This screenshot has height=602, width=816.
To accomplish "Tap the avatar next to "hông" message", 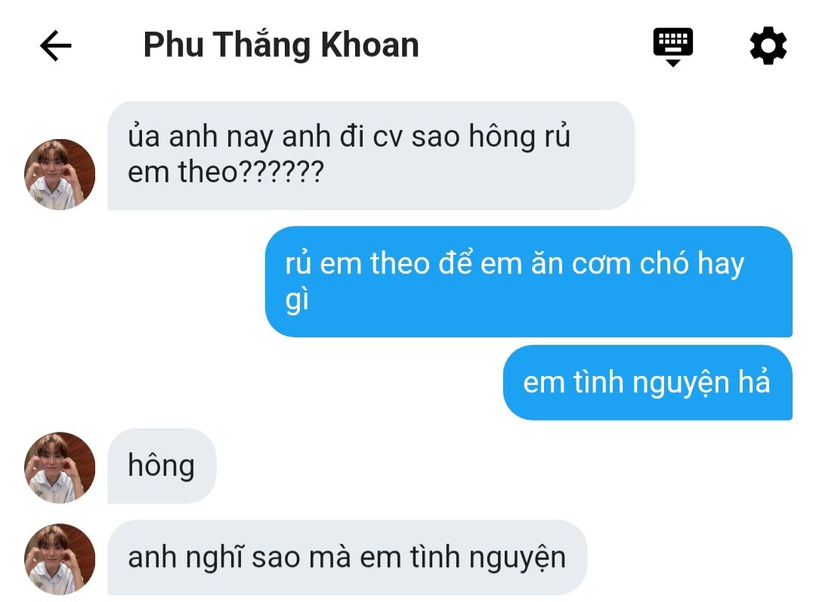I will point(60,467).
